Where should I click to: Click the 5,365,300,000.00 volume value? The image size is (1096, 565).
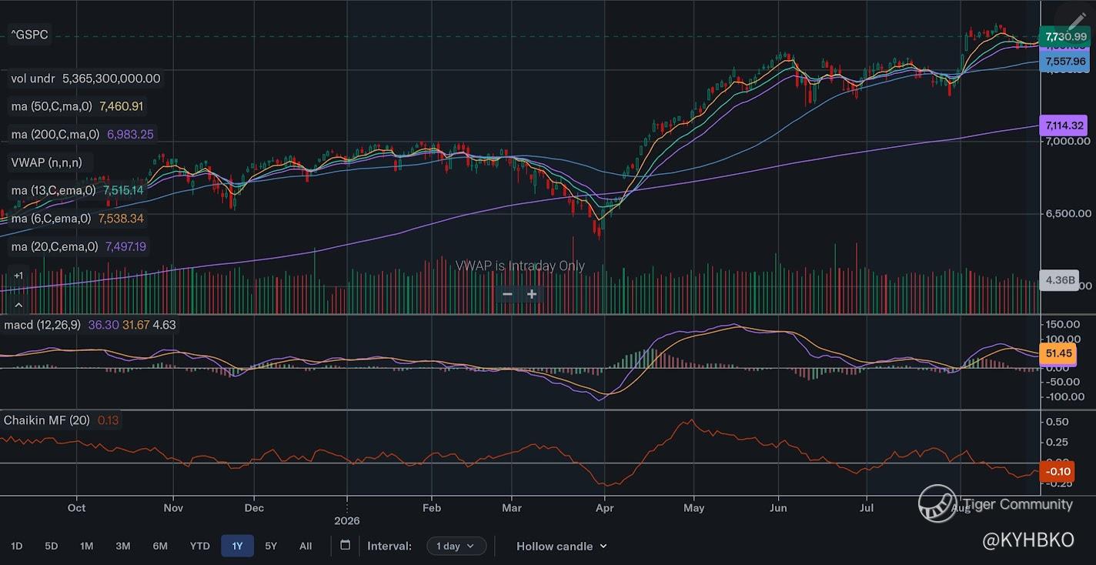click(x=112, y=79)
